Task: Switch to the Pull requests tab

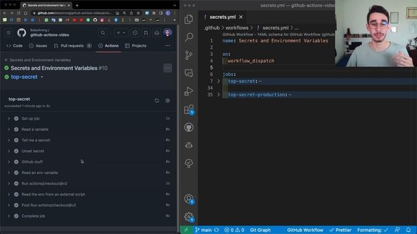Action: tap(72, 45)
